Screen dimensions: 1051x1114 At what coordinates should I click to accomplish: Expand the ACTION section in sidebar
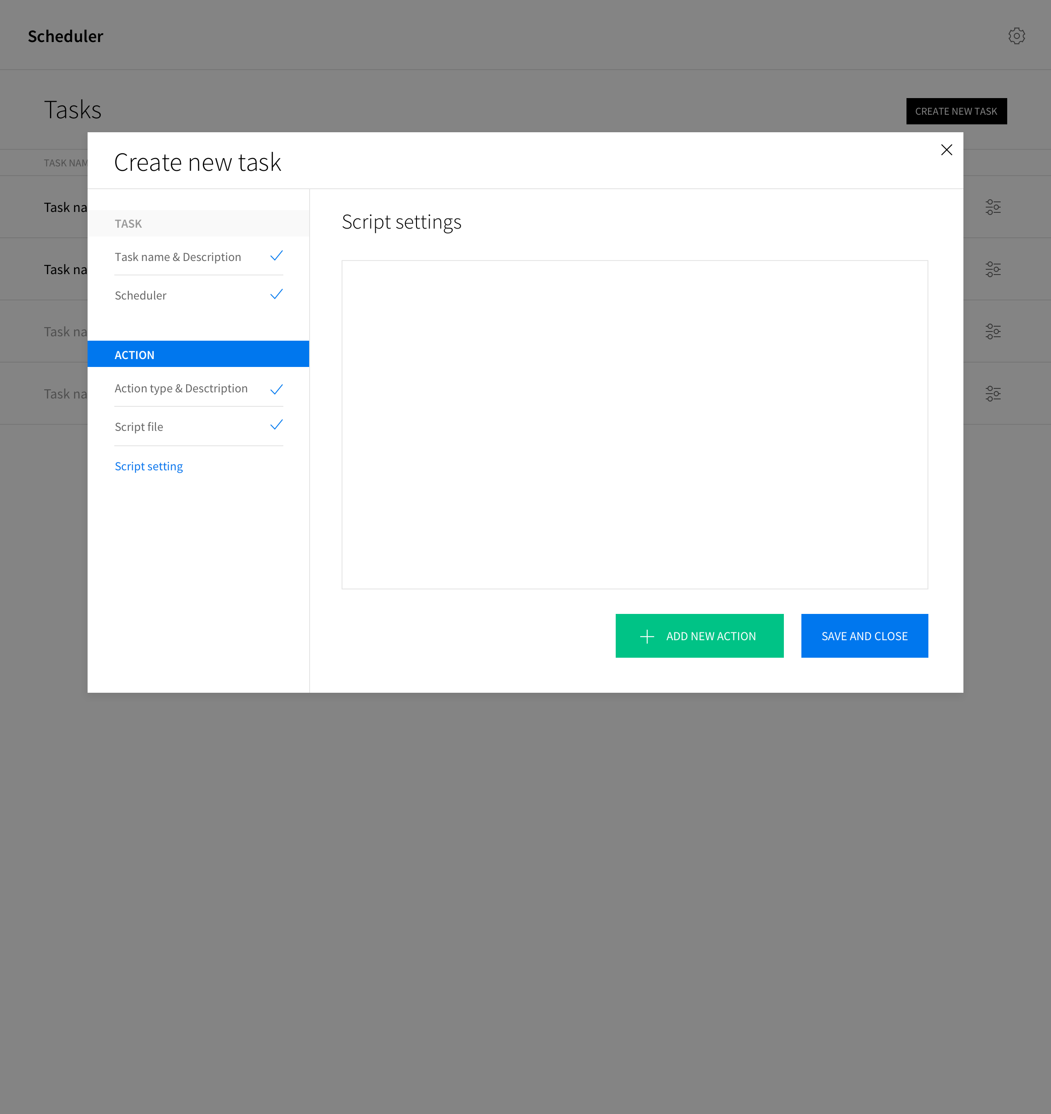click(198, 353)
